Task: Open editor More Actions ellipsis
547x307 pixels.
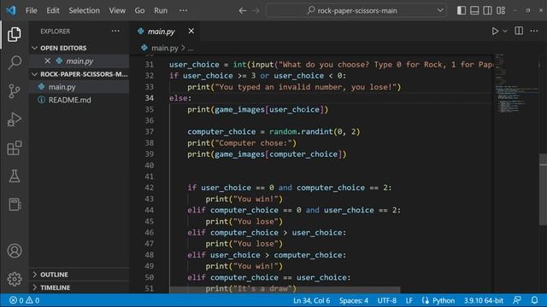Action: coord(533,31)
